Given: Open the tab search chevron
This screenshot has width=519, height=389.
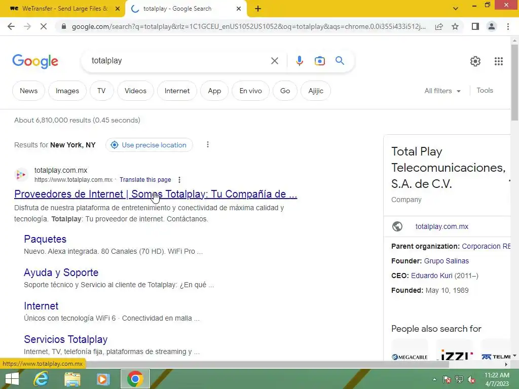Looking at the screenshot, I should tap(456, 9).
